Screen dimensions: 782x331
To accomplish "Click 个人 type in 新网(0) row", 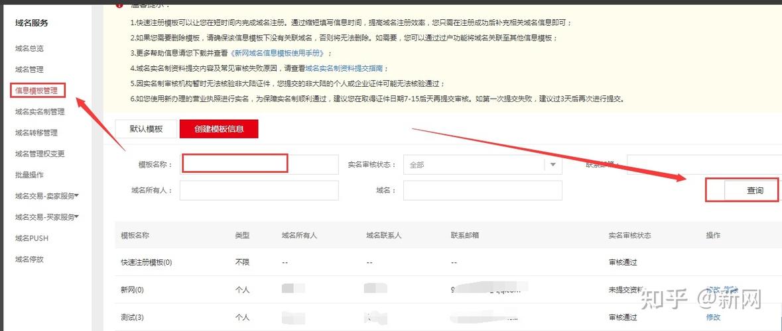I will click(242, 290).
